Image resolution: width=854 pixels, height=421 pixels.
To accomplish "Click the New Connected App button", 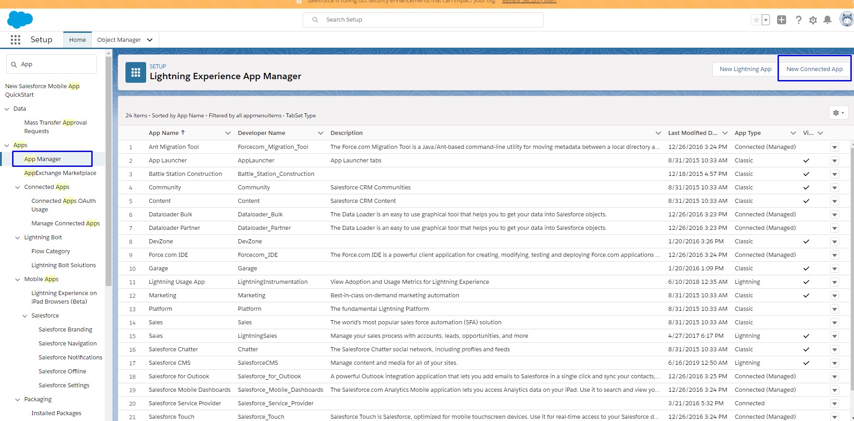I will coord(814,68).
